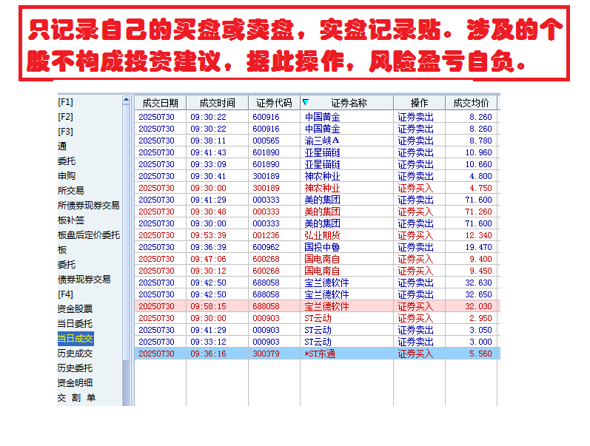The height and width of the screenshot is (446, 590).
Task: Select 美的集团 row at 09:30:00
Action: pyautogui.click(x=317, y=223)
